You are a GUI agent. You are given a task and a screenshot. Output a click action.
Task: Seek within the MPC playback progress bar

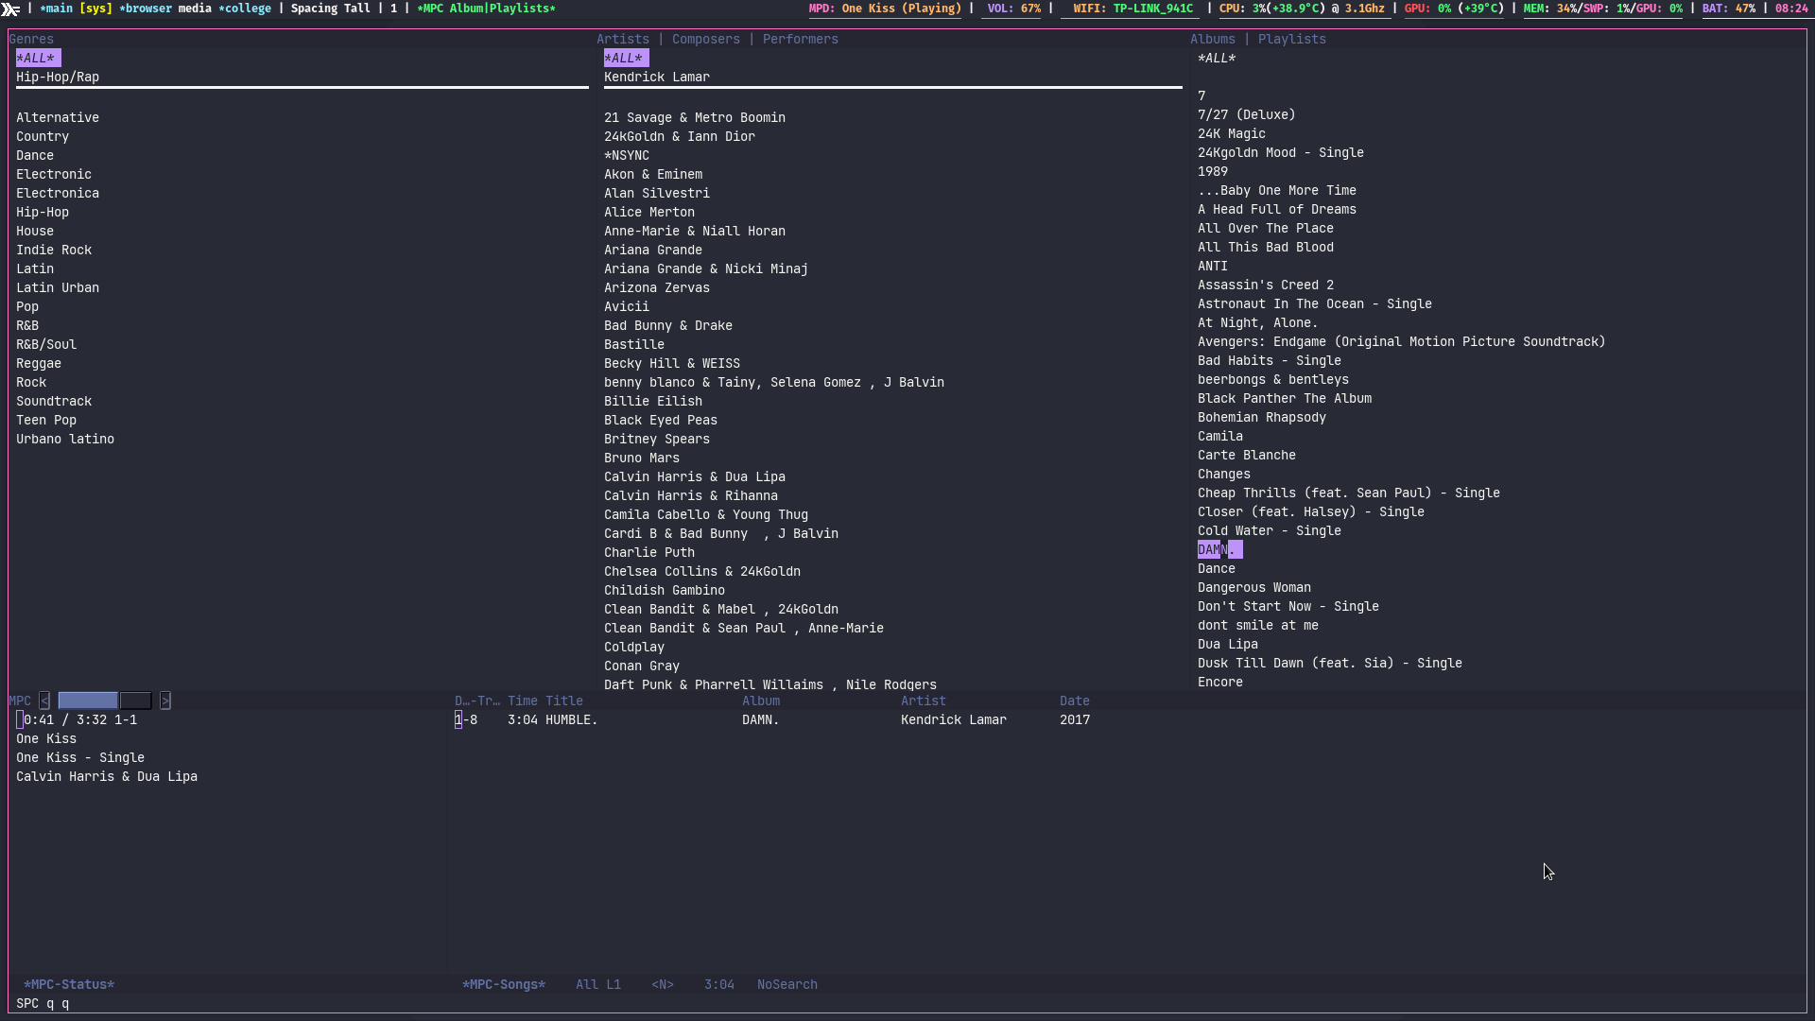point(104,701)
